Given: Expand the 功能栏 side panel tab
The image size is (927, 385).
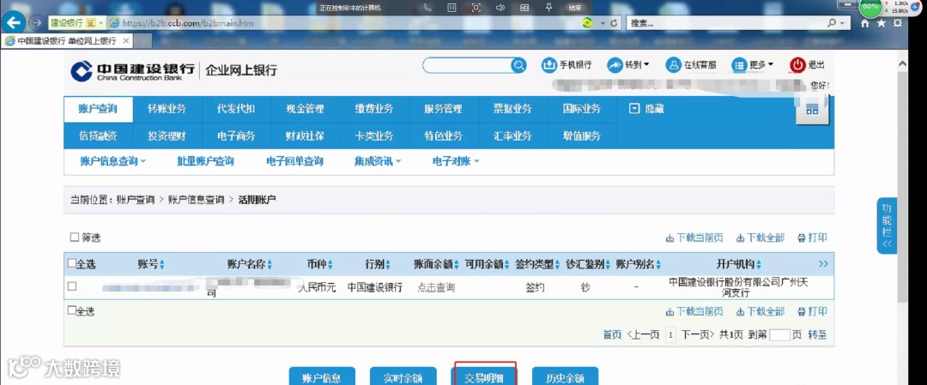Looking at the screenshot, I should 886,226.
